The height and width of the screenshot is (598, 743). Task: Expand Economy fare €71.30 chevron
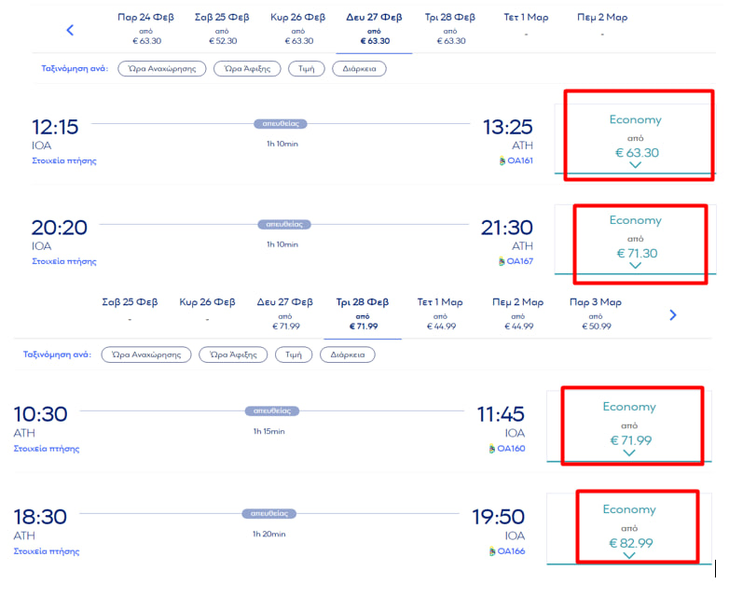[635, 266]
